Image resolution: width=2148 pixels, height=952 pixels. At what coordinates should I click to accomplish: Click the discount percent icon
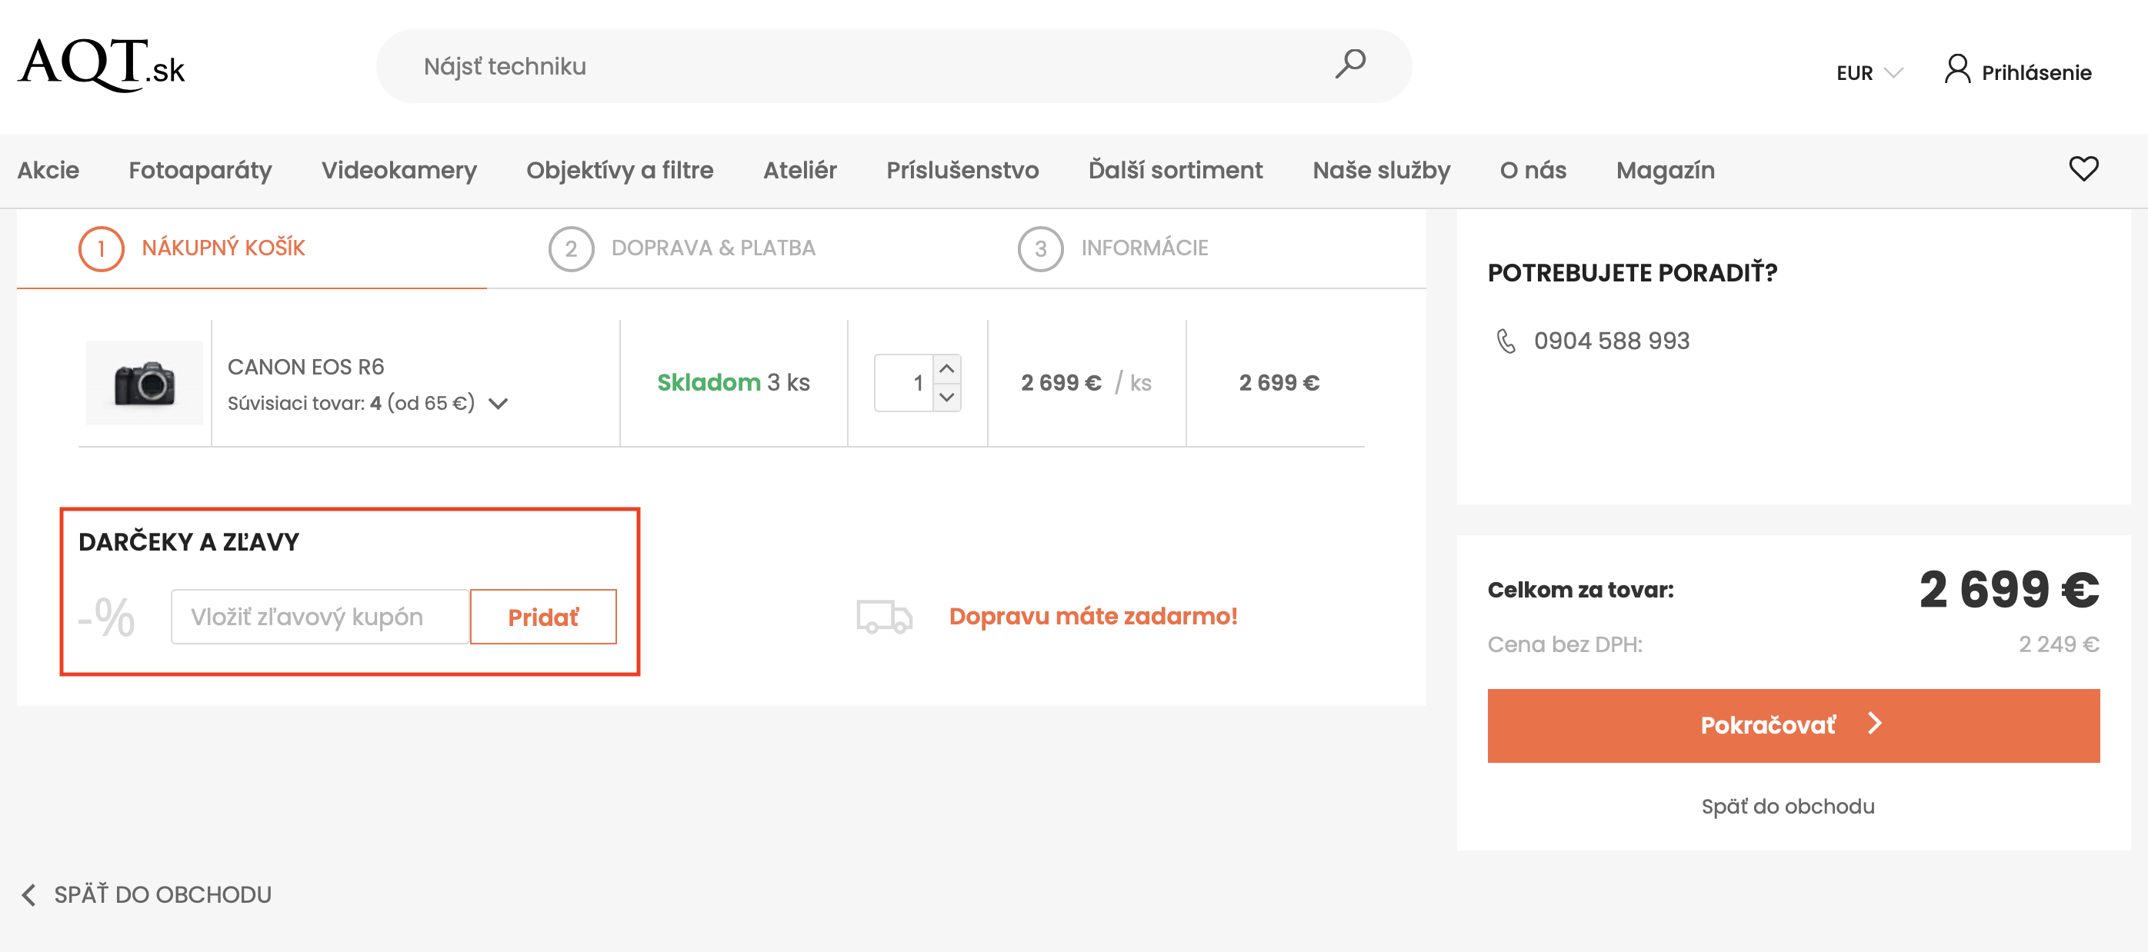coord(106,617)
